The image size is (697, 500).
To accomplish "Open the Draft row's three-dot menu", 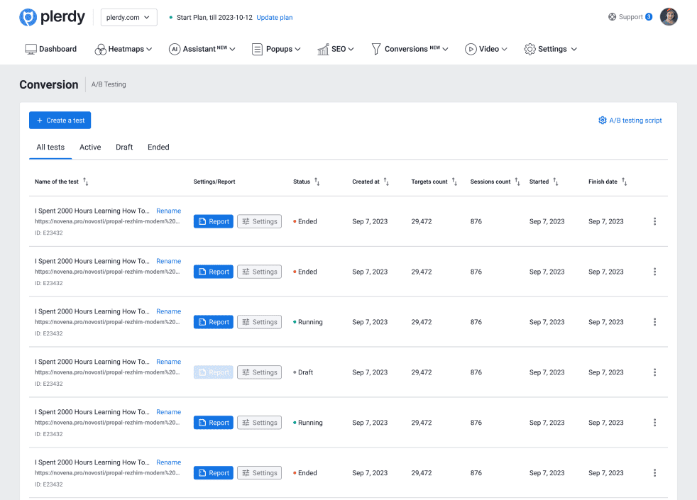I will click(x=654, y=372).
